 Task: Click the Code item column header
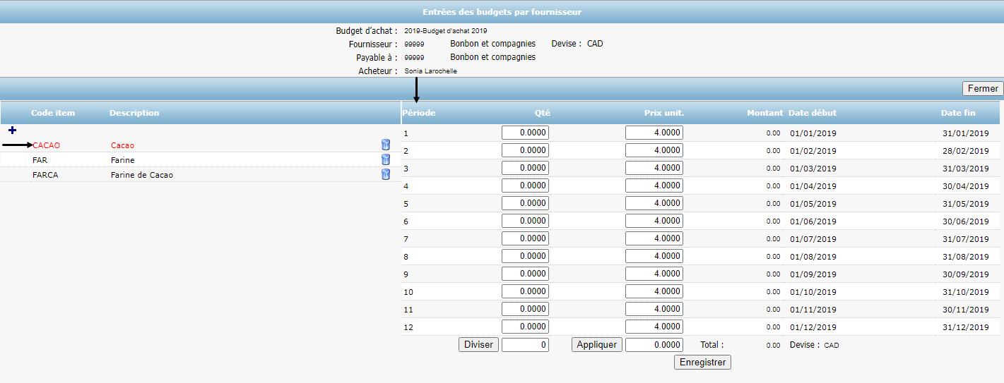53,113
